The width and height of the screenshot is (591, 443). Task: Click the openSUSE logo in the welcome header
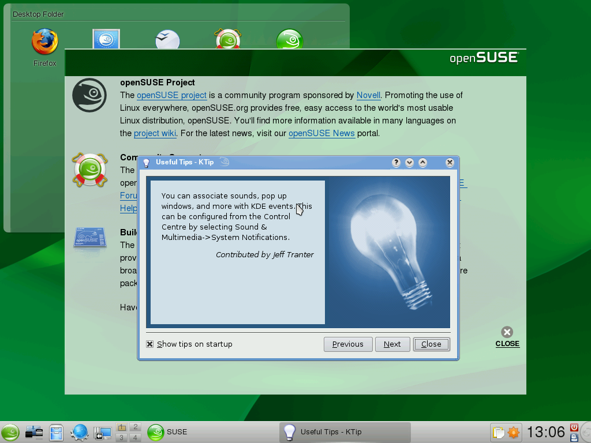484,58
